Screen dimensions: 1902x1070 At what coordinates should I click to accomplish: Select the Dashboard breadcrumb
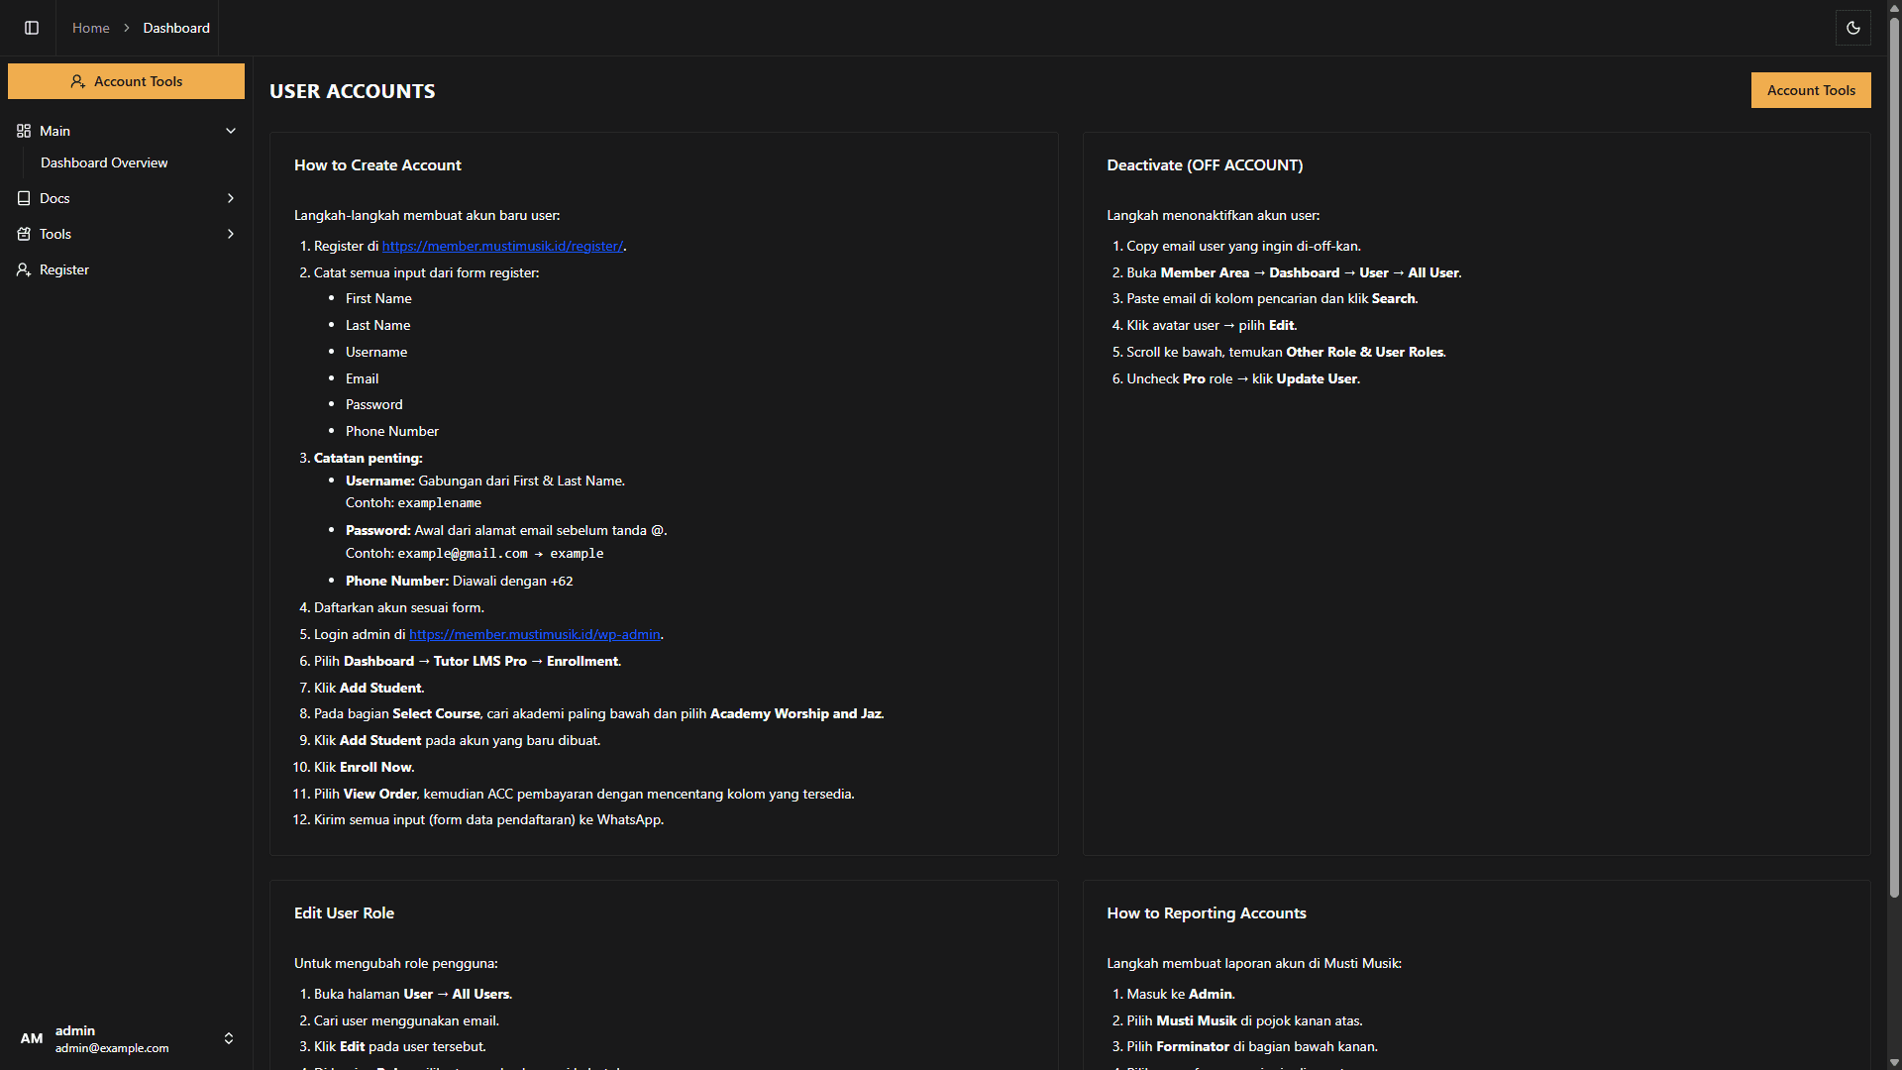(x=176, y=28)
